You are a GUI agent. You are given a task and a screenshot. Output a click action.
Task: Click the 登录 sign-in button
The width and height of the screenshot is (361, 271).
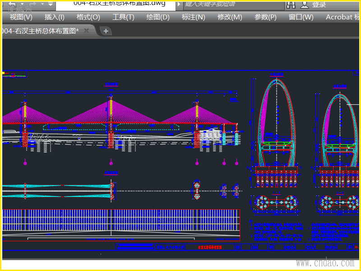point(319,5)
